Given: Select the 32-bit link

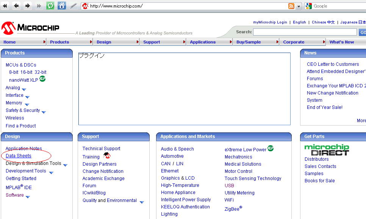Looking at the screenshot, I should pyautogui.click(x=41, y=72).
